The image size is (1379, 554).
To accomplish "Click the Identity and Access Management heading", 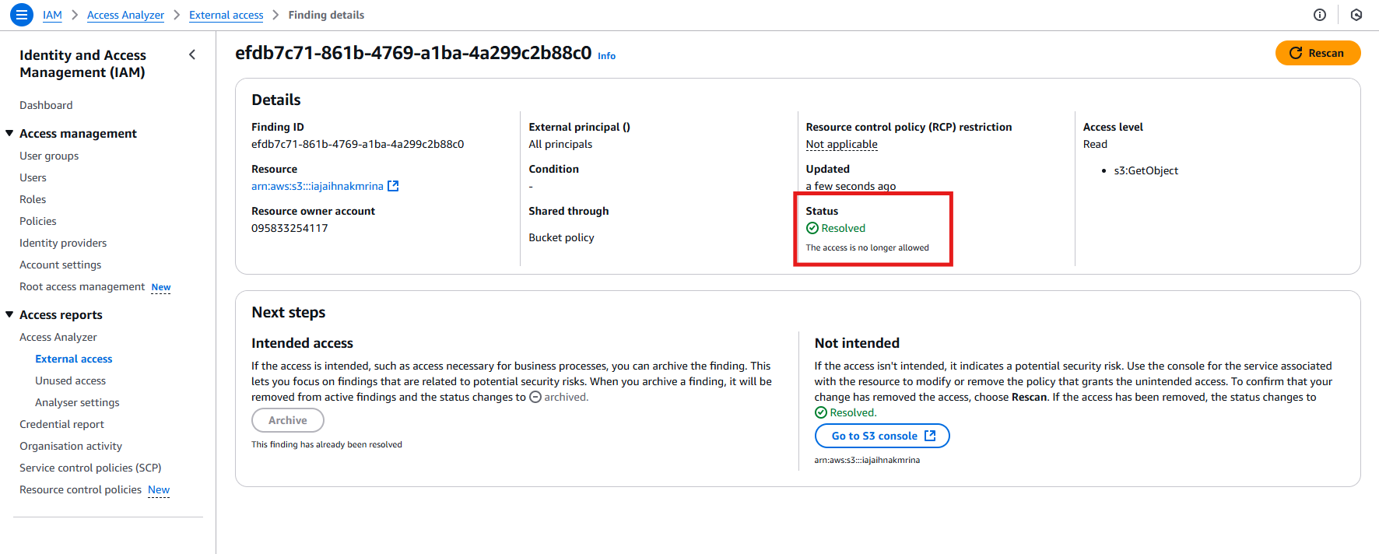I will point(82,64).
